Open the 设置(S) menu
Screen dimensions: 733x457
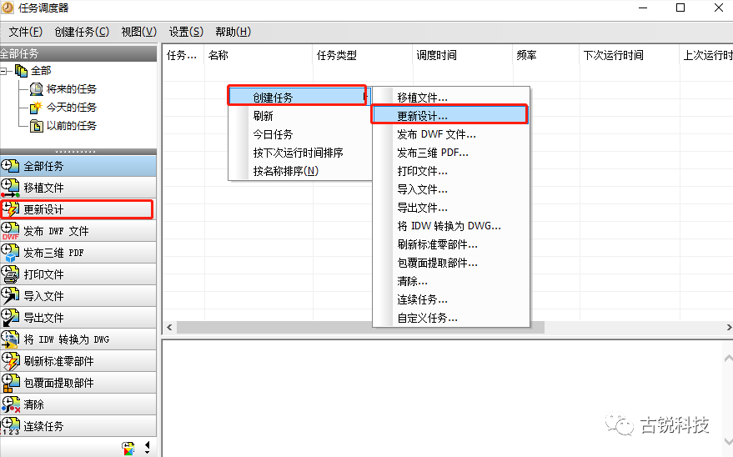(x=186, y=32)
